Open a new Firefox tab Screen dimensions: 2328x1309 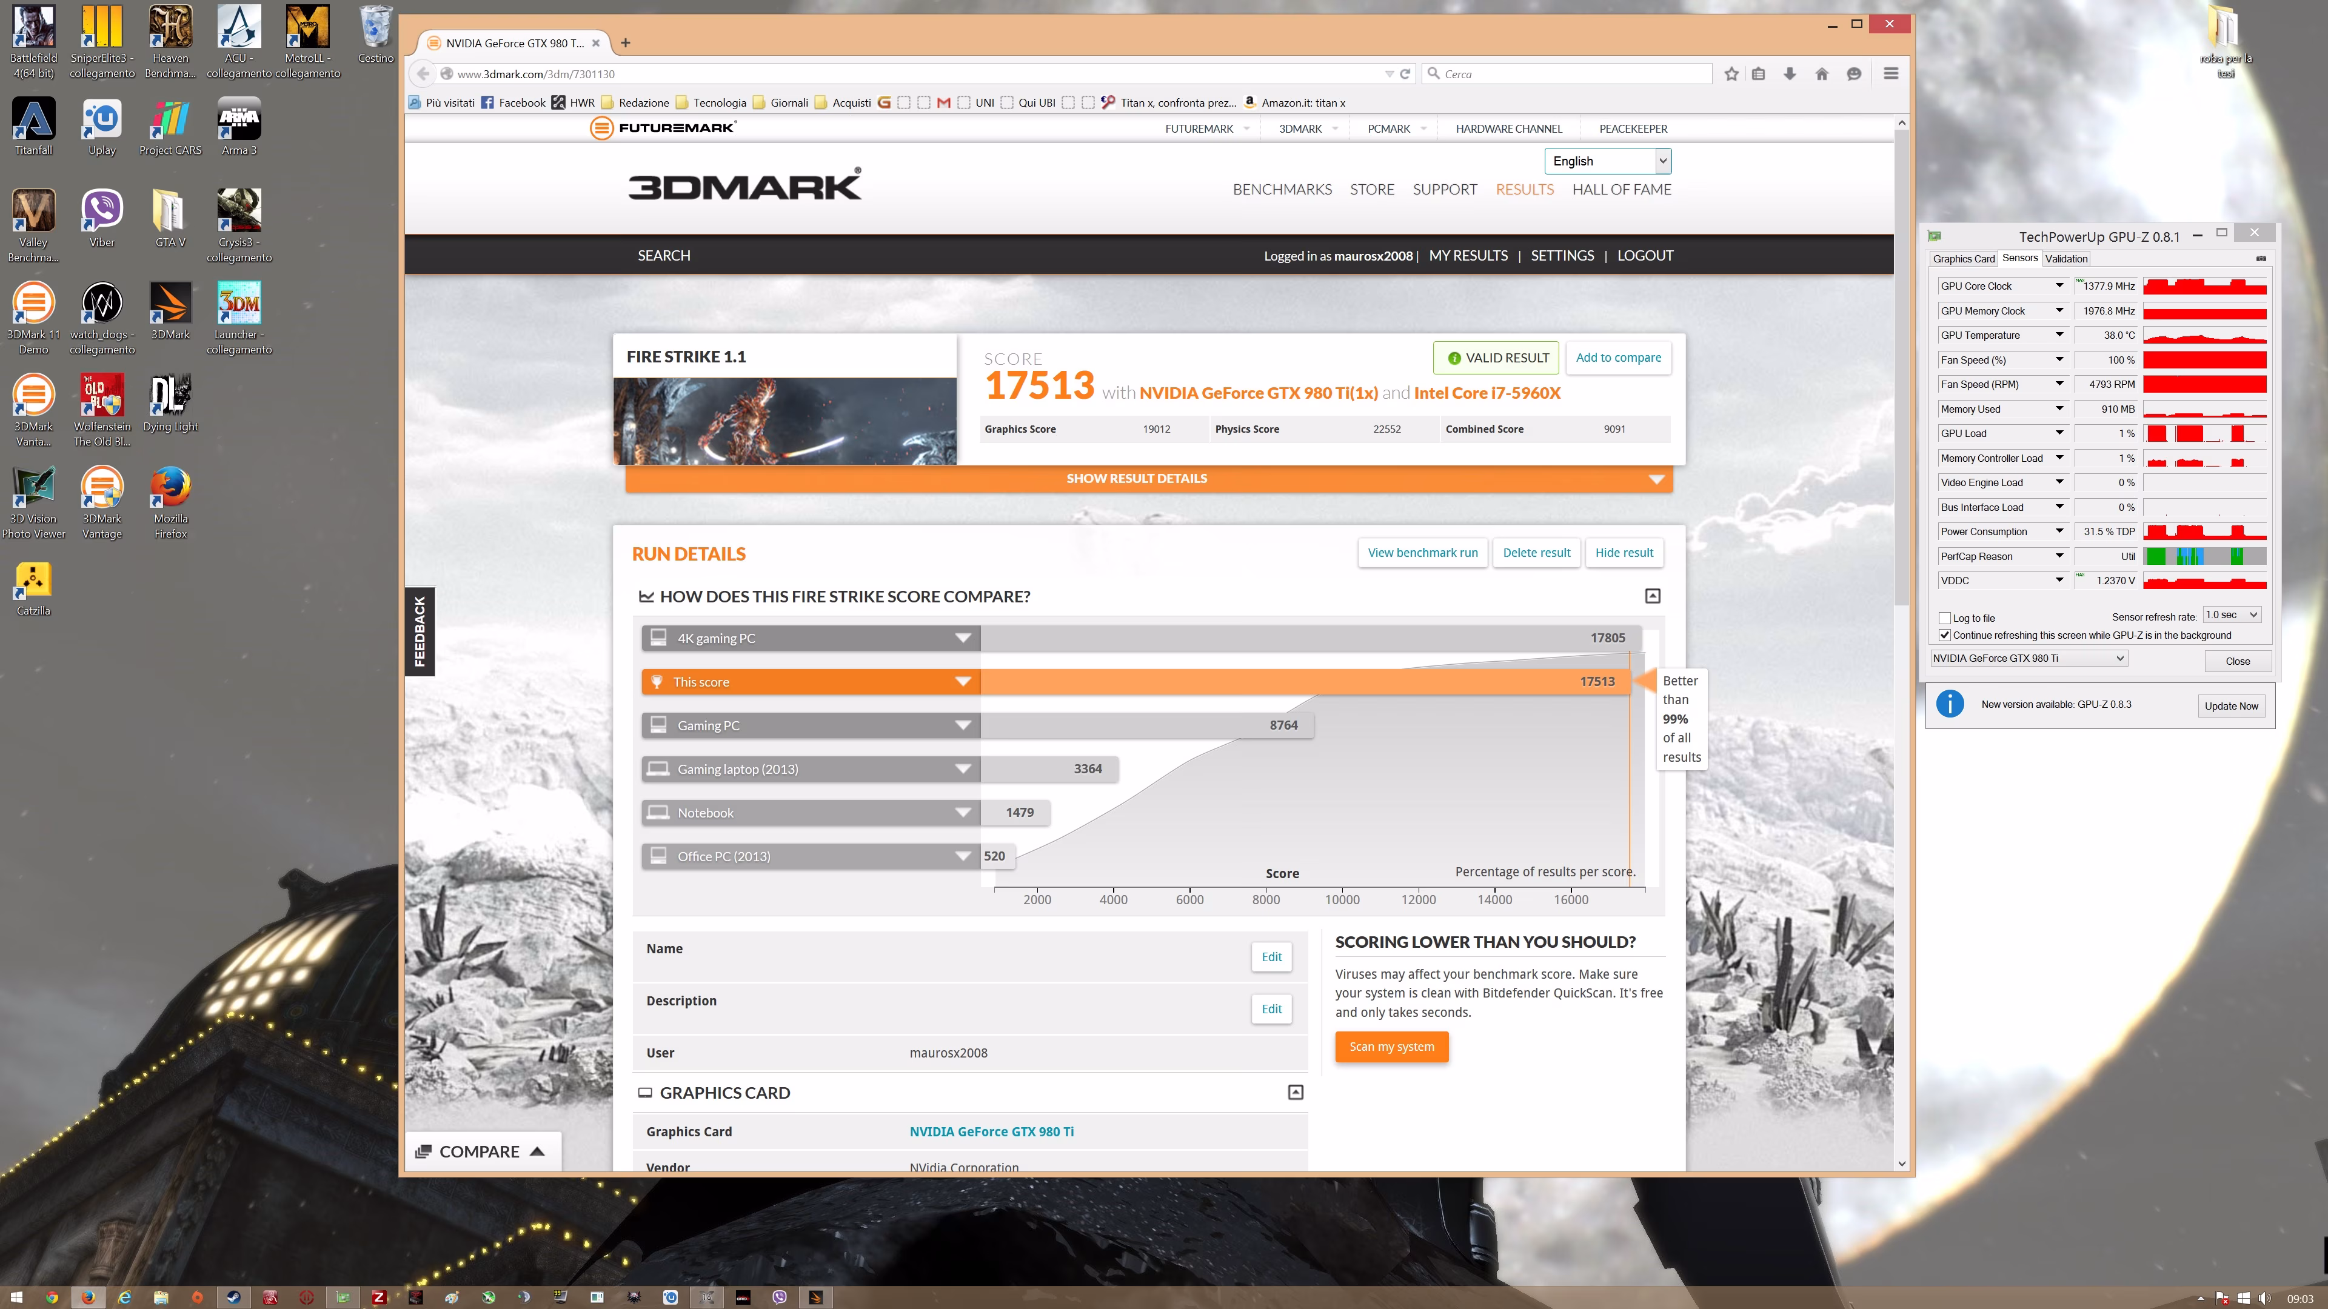click(626, 42)
